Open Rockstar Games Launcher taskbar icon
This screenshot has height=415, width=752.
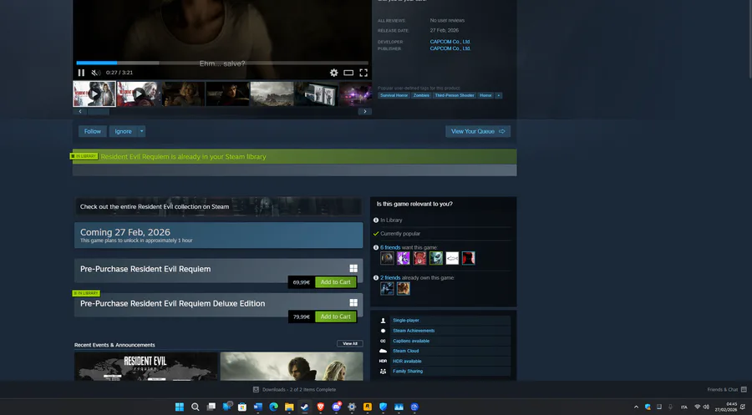[368, 407]
